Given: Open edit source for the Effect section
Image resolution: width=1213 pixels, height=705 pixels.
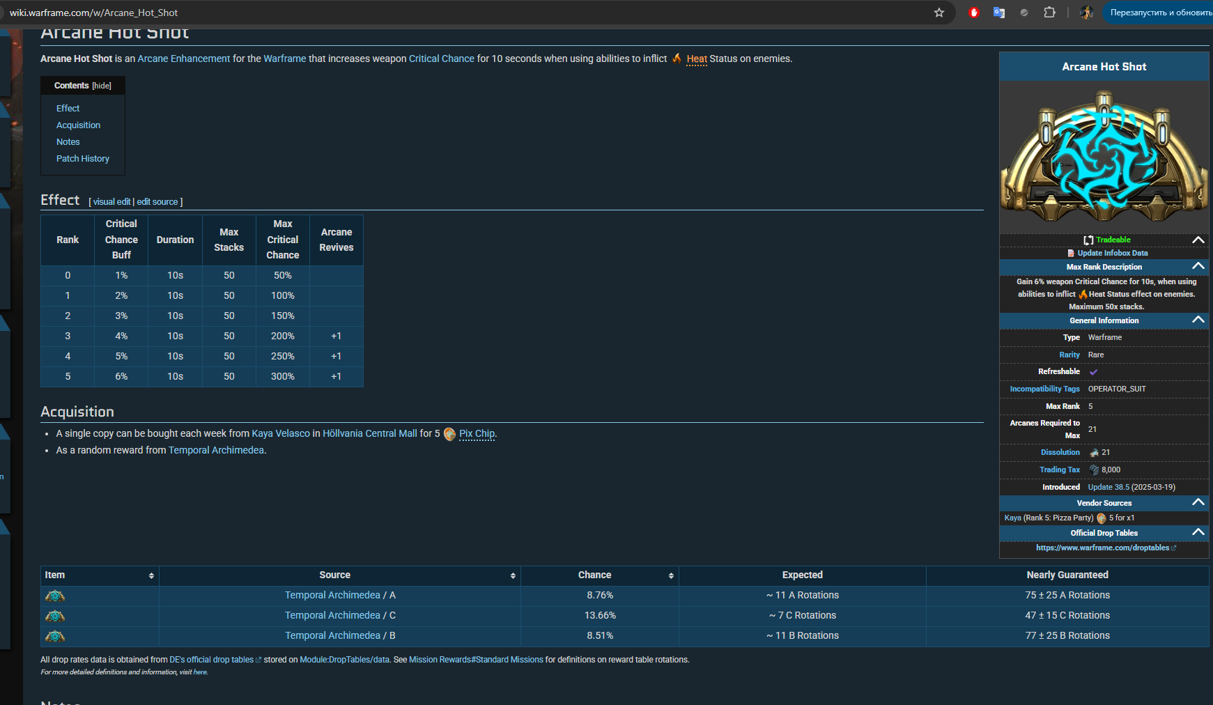Looking at the screenshot, I should pos(157,202).
